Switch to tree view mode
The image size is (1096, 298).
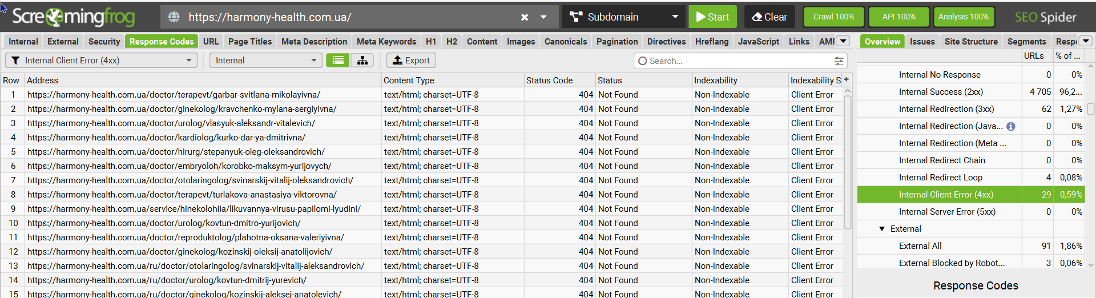(362, 61)
